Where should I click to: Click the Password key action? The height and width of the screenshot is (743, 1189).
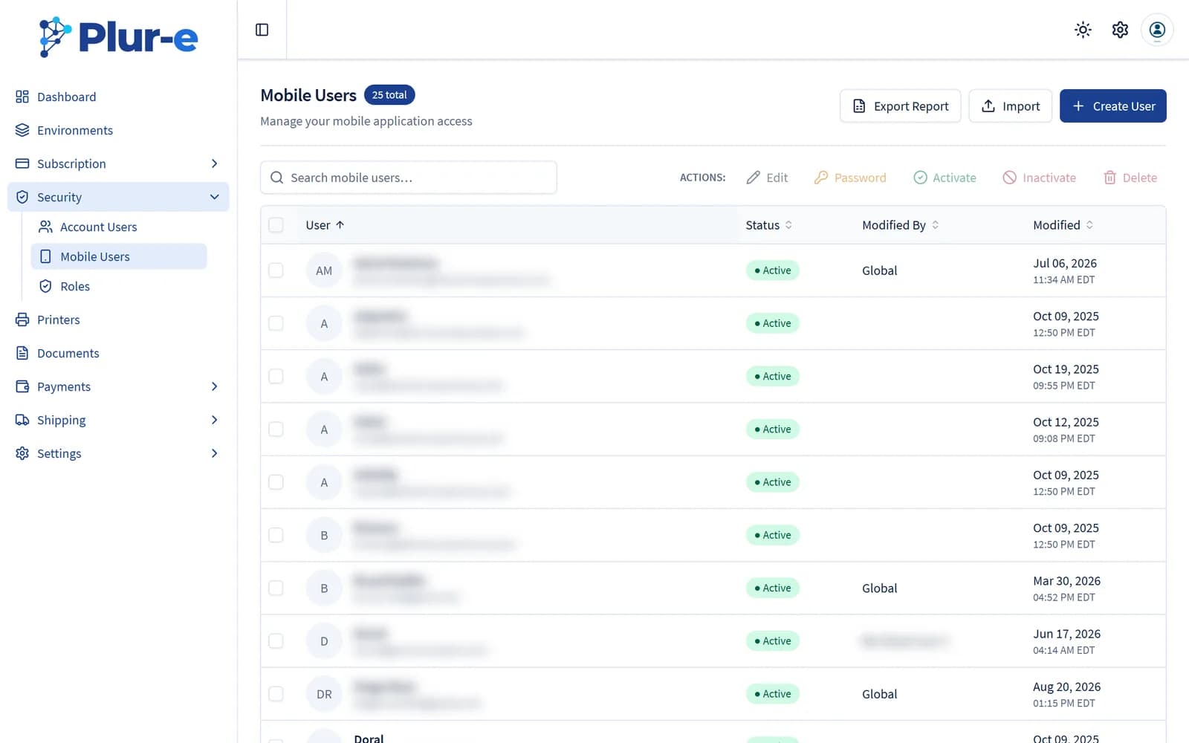(x=850, y=178)
